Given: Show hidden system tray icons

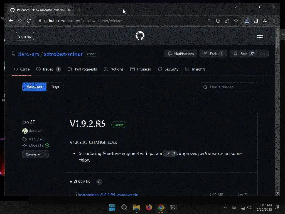Looking at the screenshot, I should pos(225,207).
